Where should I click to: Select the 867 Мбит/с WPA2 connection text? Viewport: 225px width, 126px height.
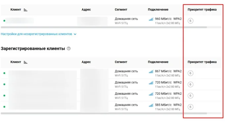[168, 71]
